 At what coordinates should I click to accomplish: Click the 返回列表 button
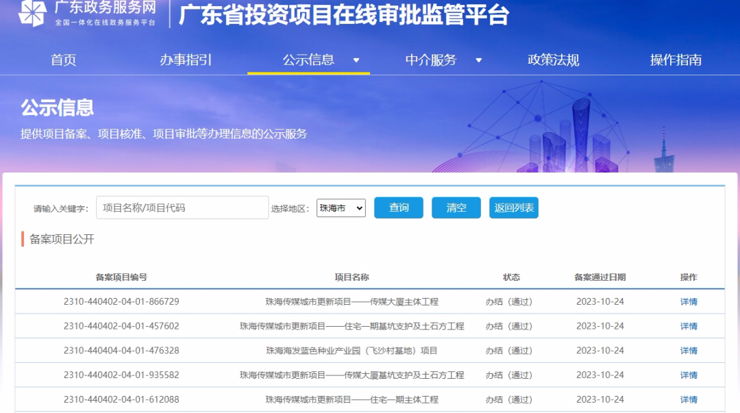pyautogui.click(x=515, y=208)
